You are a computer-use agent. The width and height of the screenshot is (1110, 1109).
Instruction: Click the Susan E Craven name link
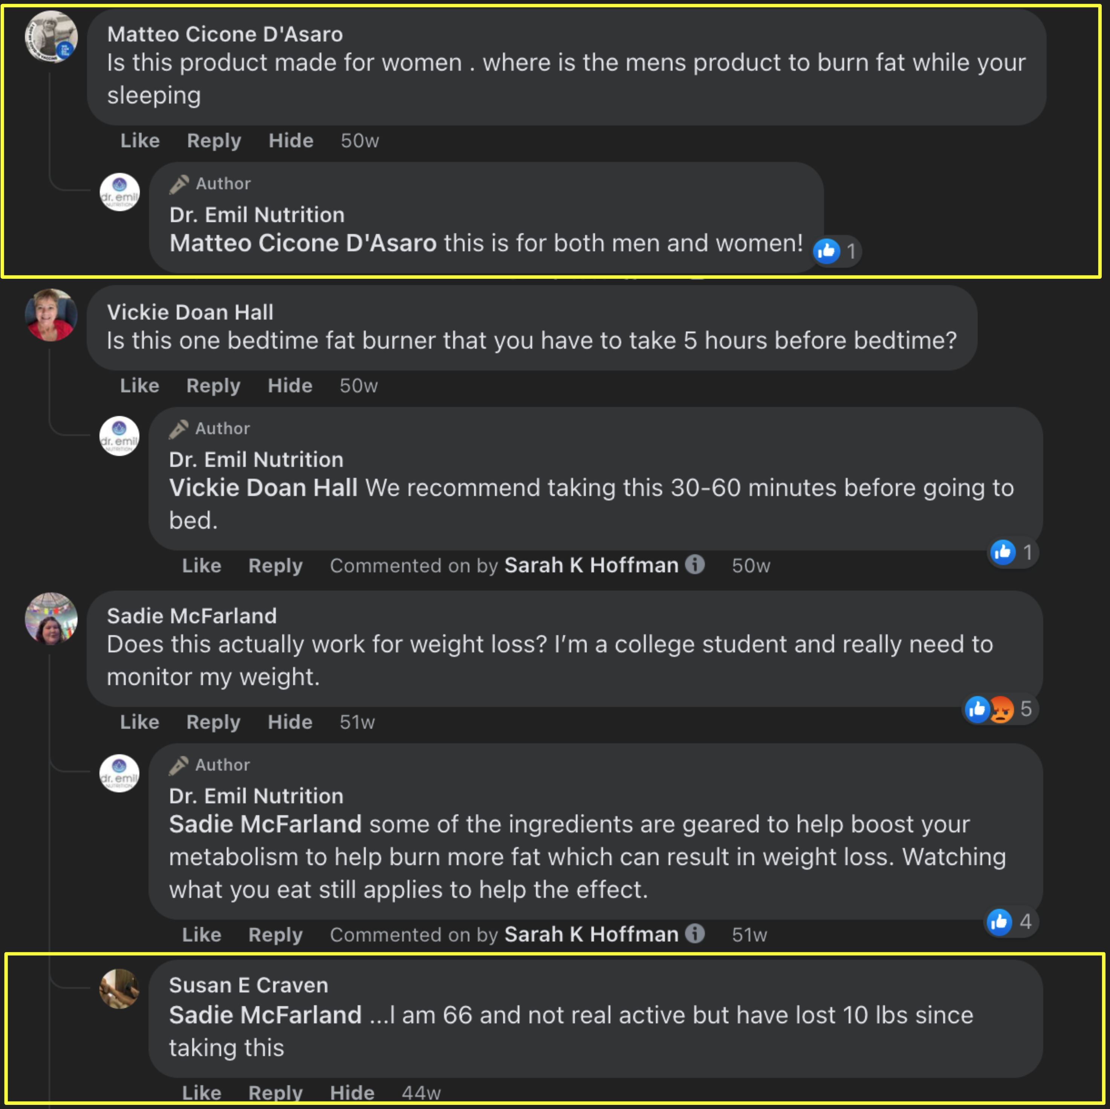pos(248,985)
